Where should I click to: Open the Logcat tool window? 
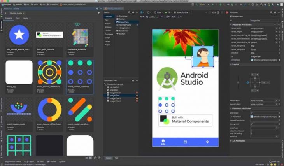point(29,161)
